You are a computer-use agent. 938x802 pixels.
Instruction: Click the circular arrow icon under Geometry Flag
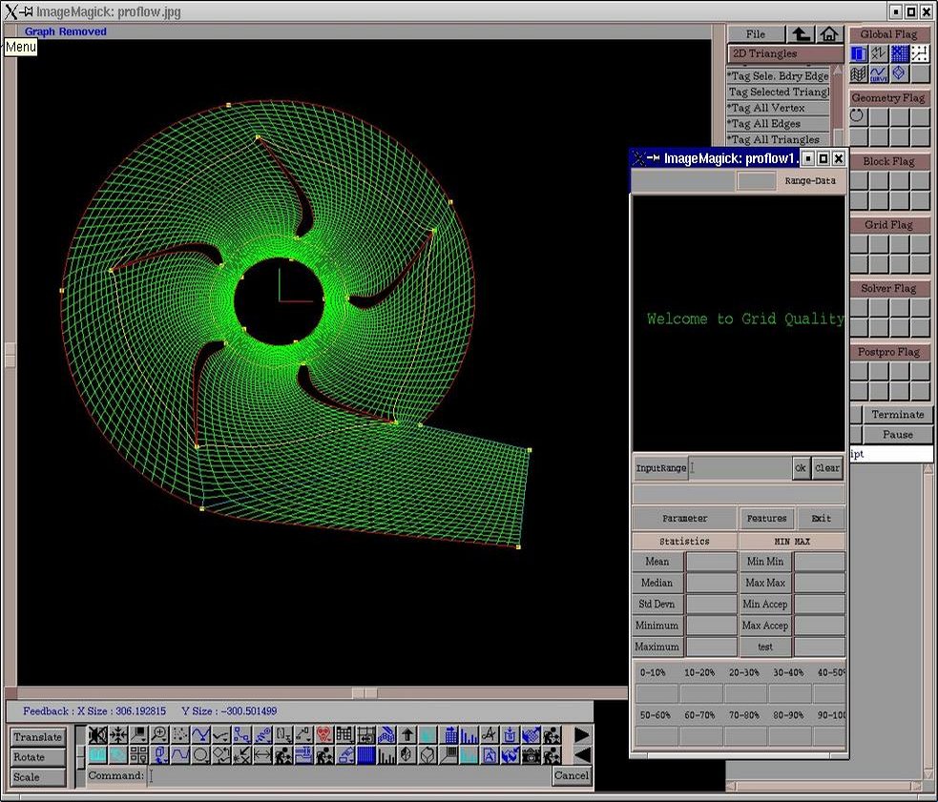click(x=858, y=116)
